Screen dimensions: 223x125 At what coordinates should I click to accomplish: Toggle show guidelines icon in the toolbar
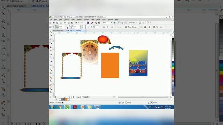pos(126,23)
